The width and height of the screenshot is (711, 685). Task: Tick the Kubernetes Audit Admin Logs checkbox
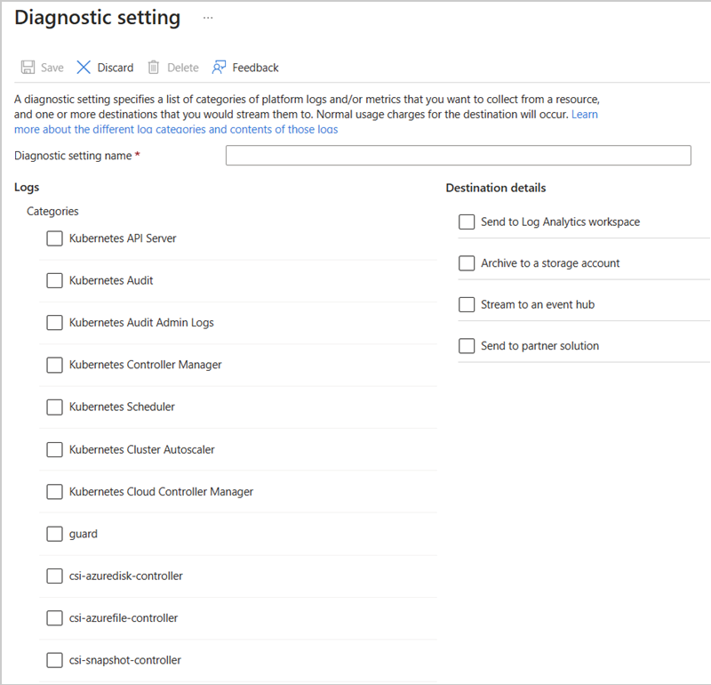[55, 323]
